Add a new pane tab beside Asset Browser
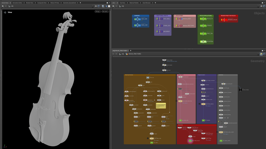Image resolution: width=266 pixels, height=149 pixels. point(155,3)
